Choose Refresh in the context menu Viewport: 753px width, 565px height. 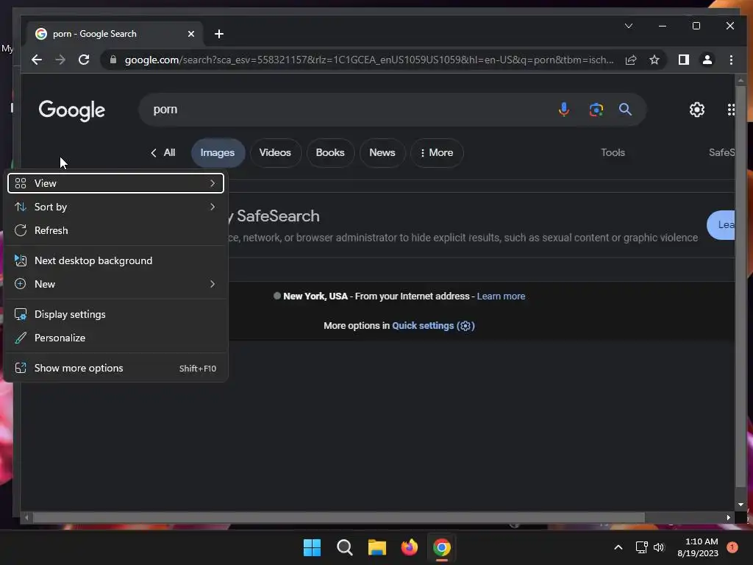click(x=115, y=230)
